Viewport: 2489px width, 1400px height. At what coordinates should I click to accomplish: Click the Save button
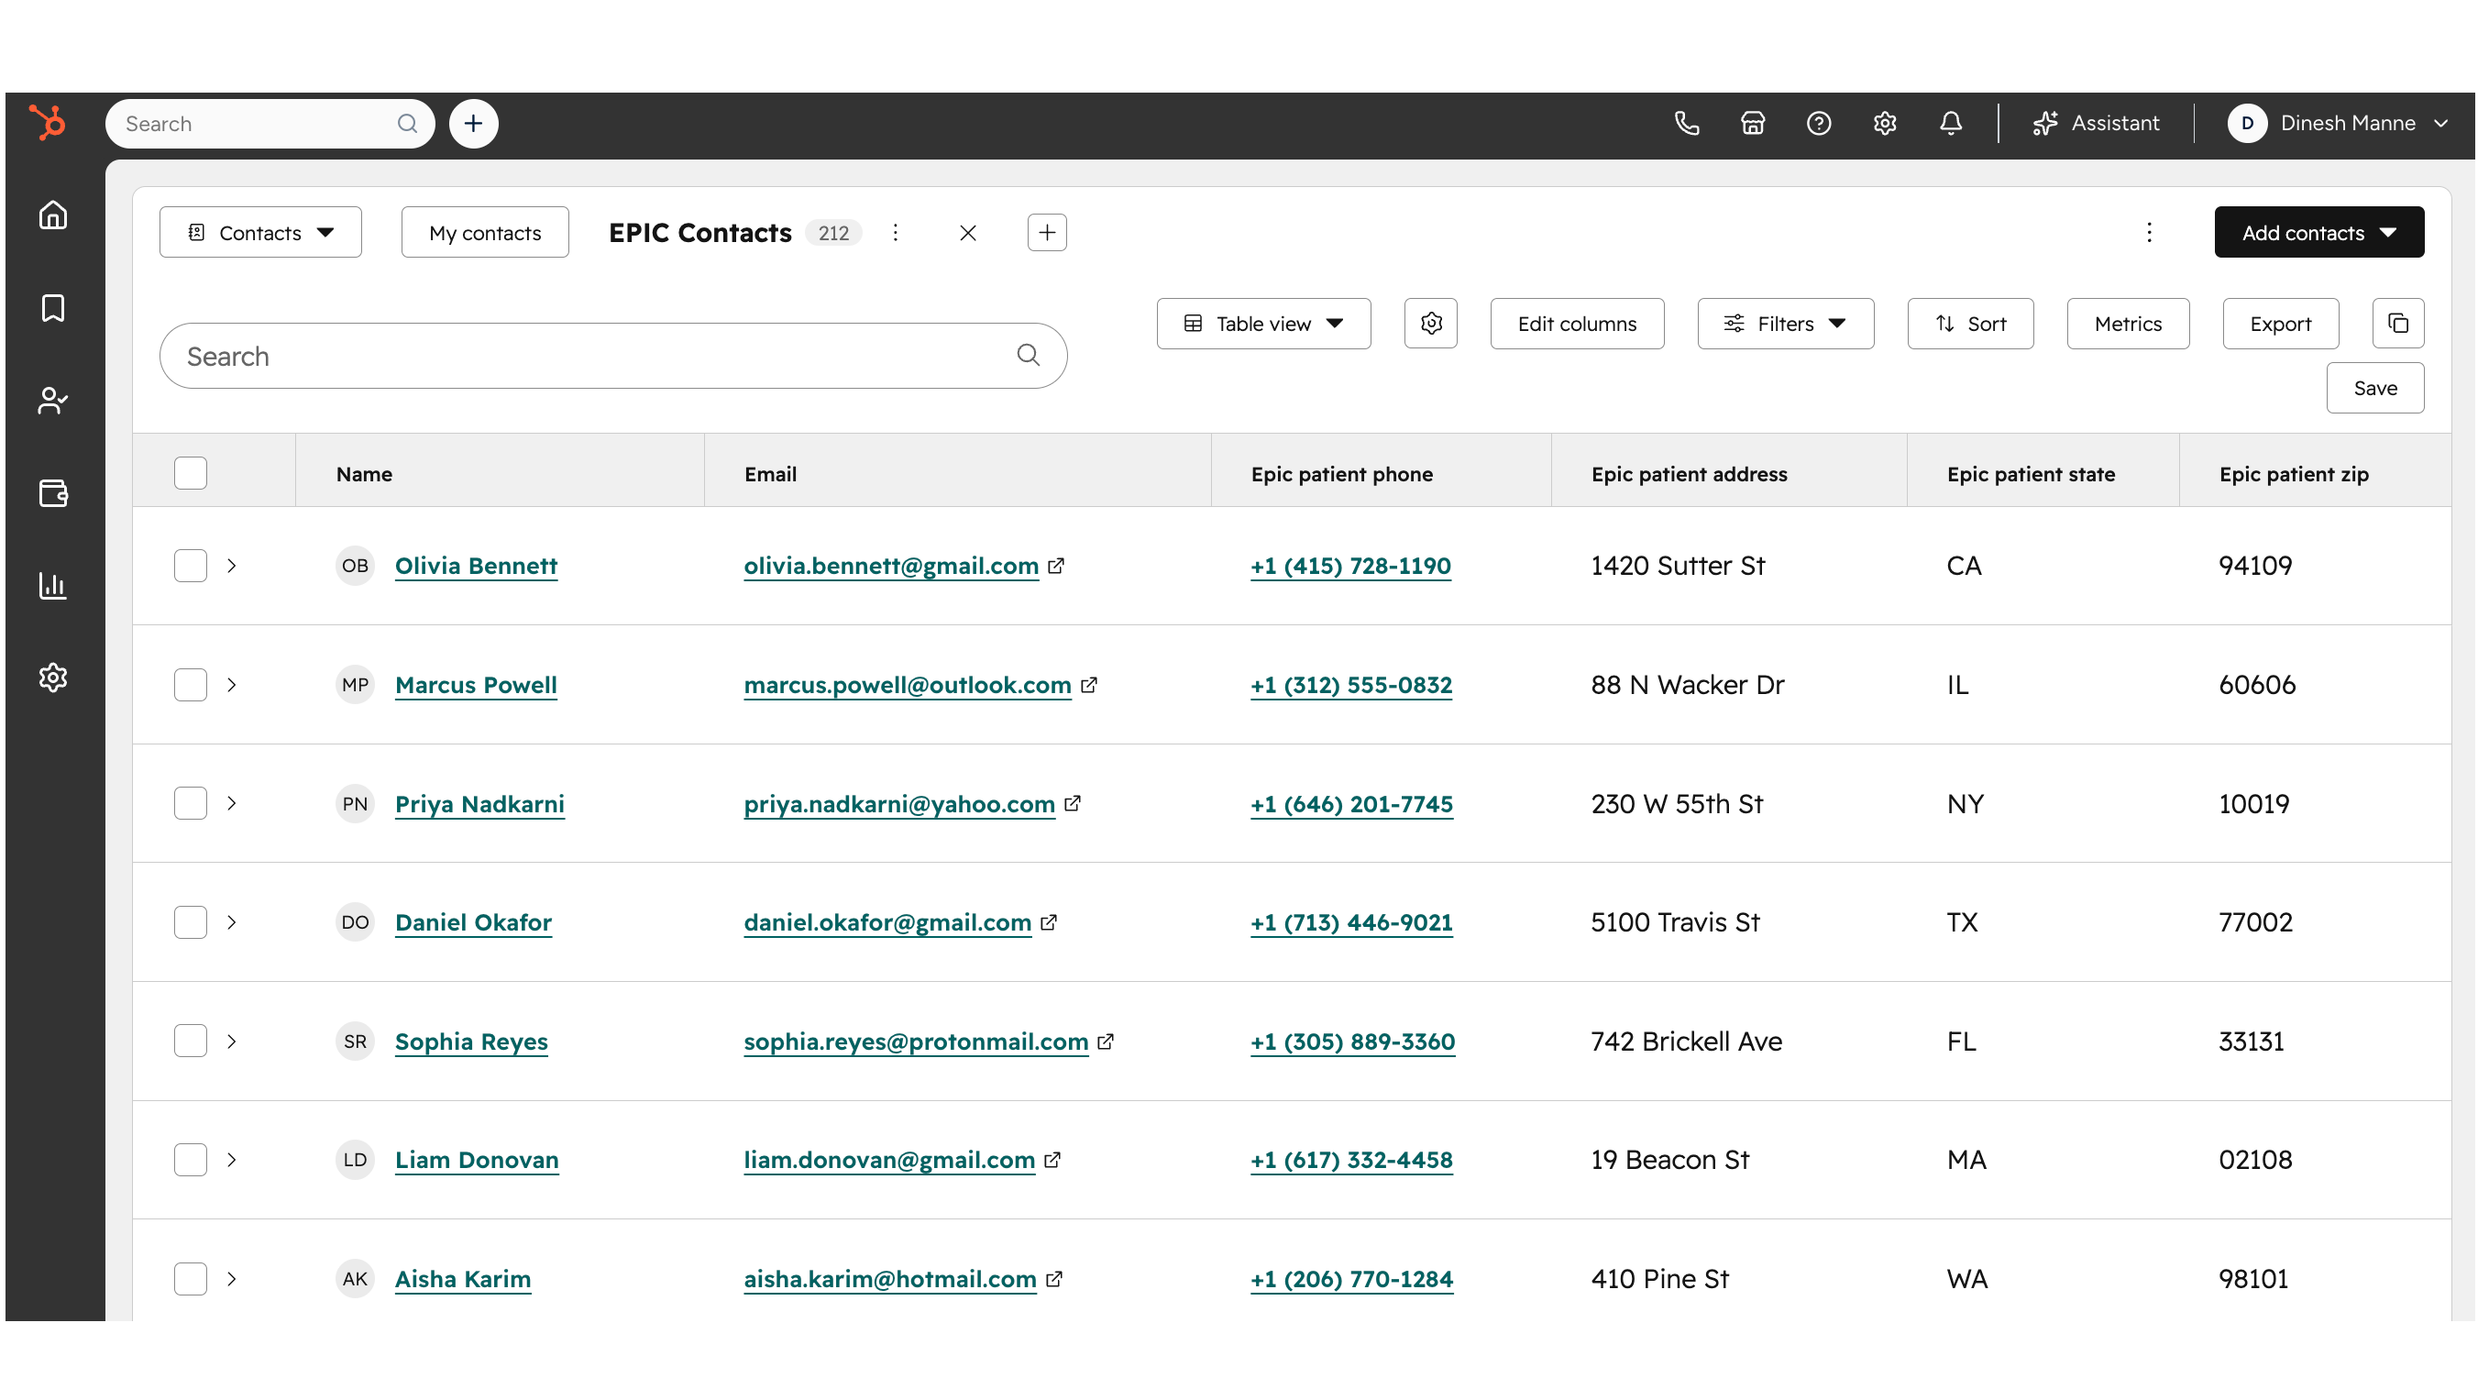point(2375,389)
